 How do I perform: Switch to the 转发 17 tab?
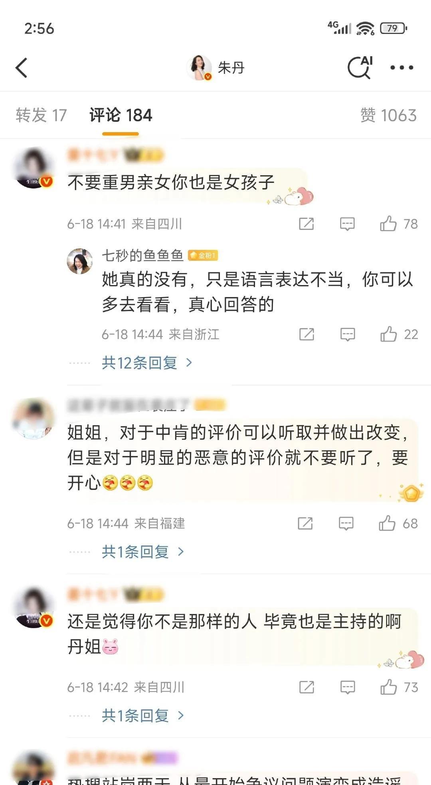pyautogui.click(x=41, y=115)
